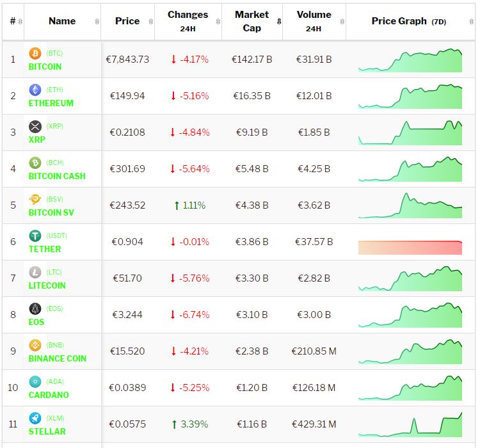Click Tether's red 7-day price graph
Image resolution: width=480 pixels, height=448 pixels.
click(x=410, y=247)
